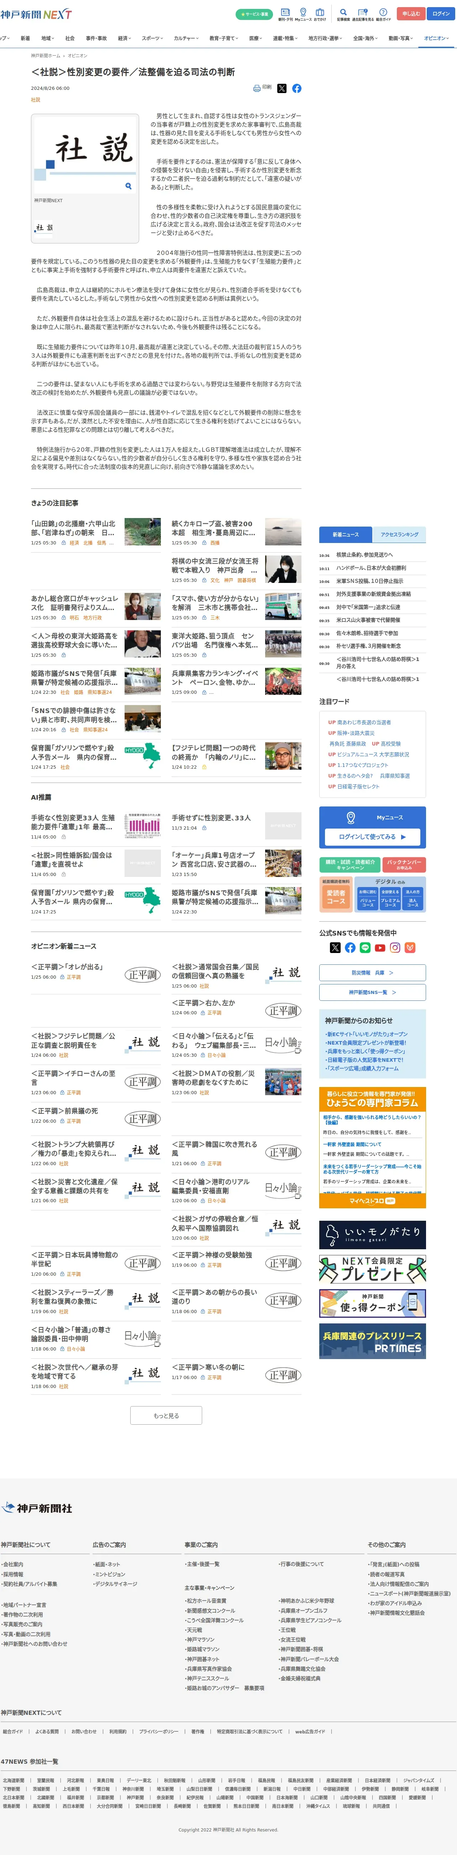The width and height of the screenshot is (457, 1855).
Task: Expand the 地方行政・選挙 nav dropdown
Action: click(326, 38)
